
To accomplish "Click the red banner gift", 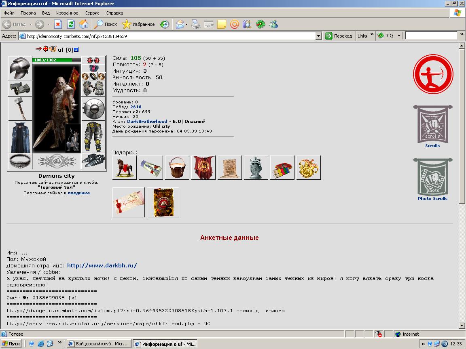I will coord(203,168).
